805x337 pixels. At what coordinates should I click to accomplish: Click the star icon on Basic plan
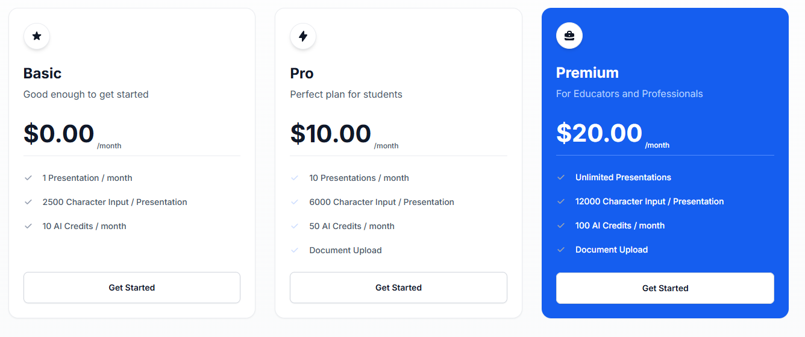37,36
